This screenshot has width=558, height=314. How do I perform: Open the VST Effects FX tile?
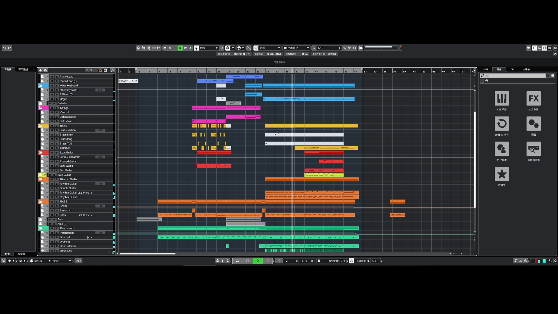pos(534,98)
